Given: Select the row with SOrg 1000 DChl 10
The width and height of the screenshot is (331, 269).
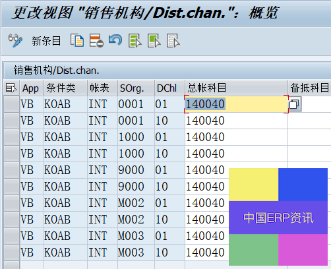Looking at the screenshot, I should (x=11, y=154).
